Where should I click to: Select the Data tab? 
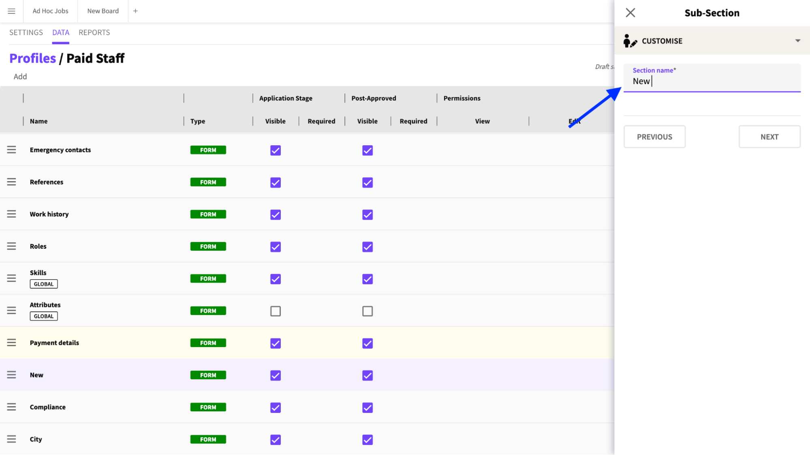61,32
